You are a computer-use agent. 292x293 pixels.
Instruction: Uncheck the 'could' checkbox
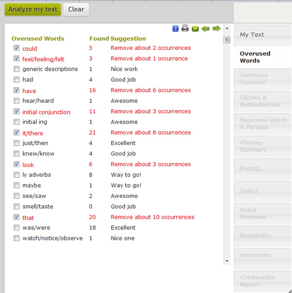(16, 48)
